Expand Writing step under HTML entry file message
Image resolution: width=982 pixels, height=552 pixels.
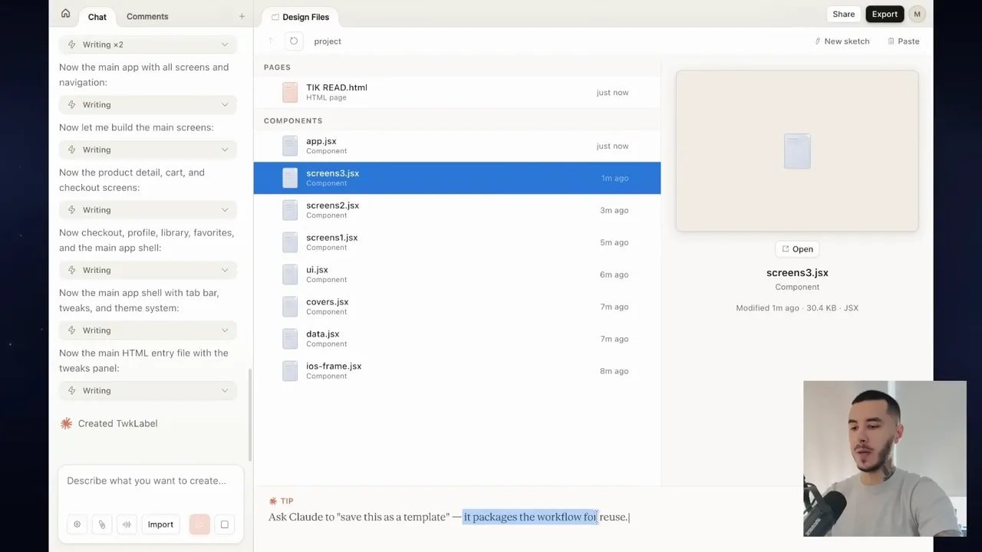(147, 390)
